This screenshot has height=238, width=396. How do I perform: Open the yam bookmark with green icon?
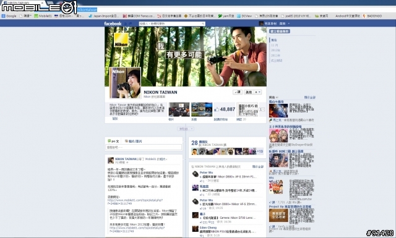click(226, 16)
